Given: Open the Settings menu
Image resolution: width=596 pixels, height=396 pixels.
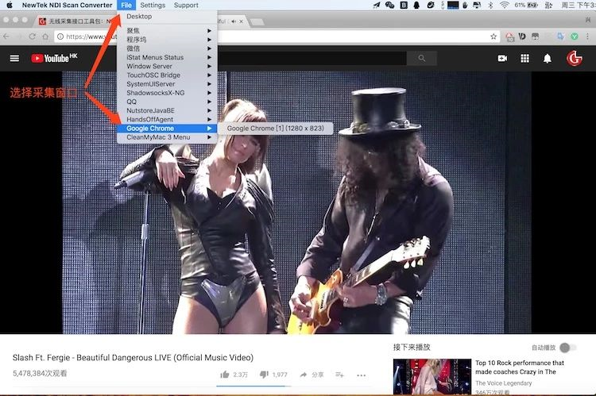Looking at the screenshot, I should (153, 5).
